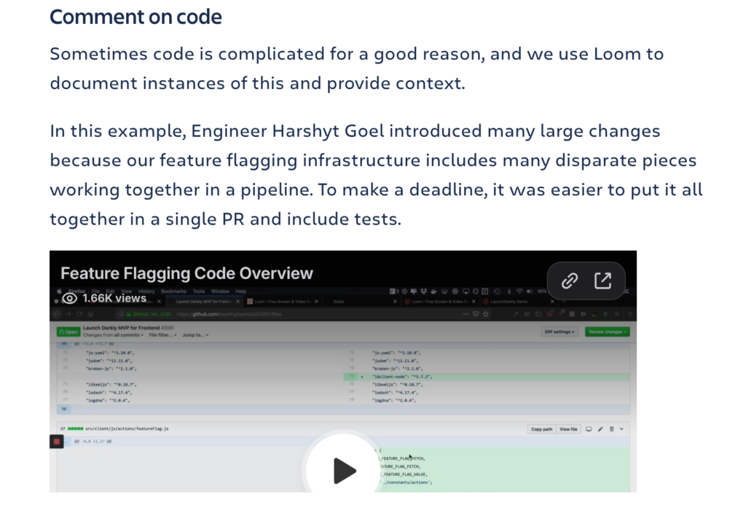Collapse the featureFlag.js diff with its chevron
Screen dimensions: 746x513
pyautogui.click(x=621, y=429)
